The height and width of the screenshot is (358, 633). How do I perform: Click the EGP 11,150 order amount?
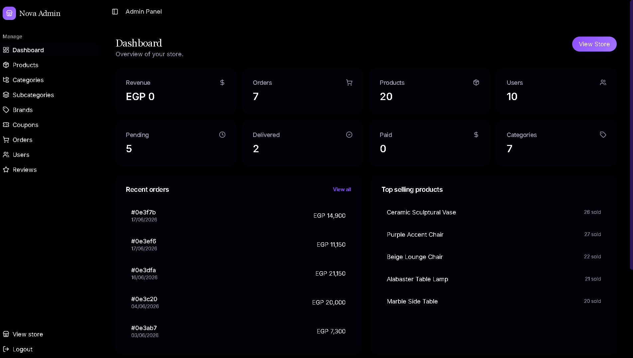click(331, 244)
